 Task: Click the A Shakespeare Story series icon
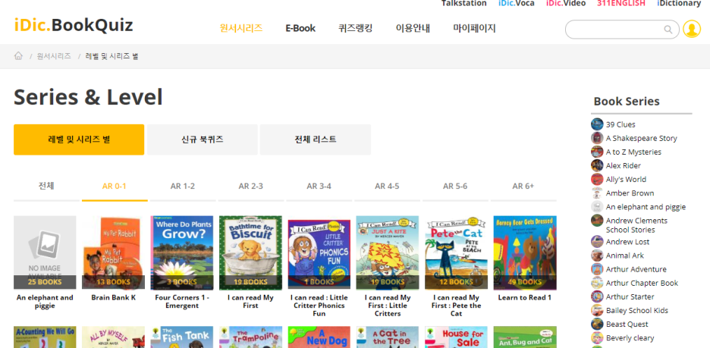click(x=597, y=138)
